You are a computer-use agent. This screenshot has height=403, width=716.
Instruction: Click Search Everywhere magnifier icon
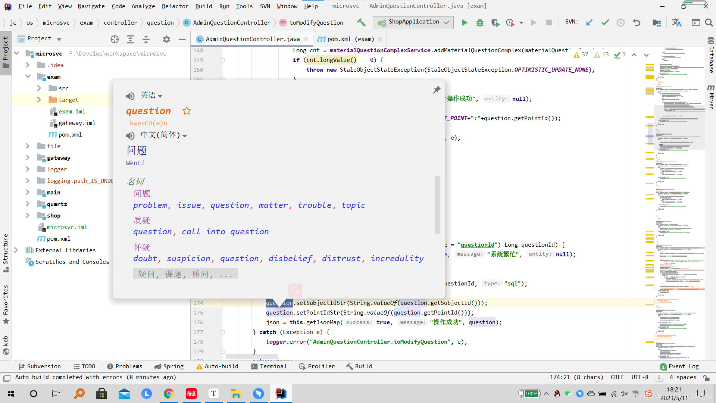709,22
